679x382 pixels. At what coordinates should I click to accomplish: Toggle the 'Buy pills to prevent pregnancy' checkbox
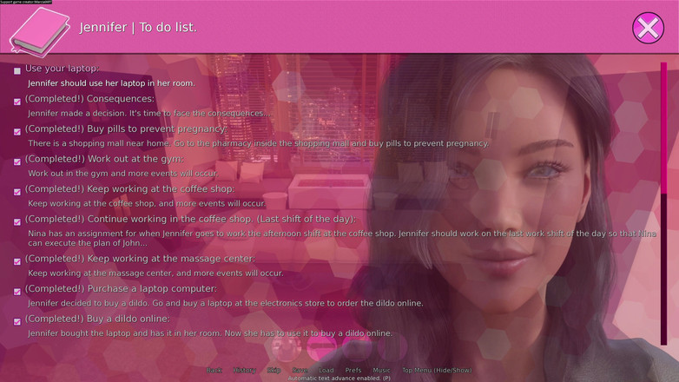pyautogui.click(x=17, y=132)
